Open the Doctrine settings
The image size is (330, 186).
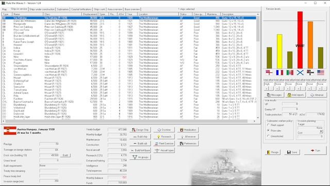(164, 130)
